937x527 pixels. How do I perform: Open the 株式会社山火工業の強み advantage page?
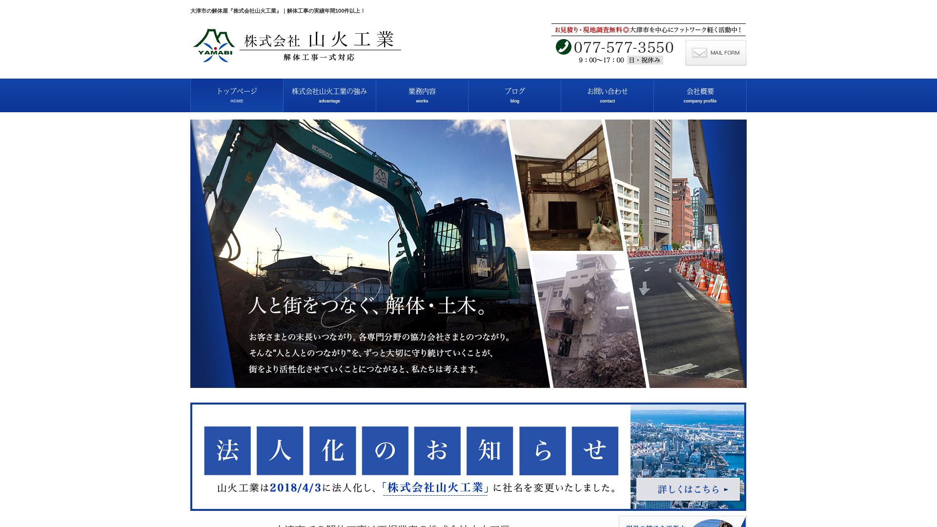point(329,95)
